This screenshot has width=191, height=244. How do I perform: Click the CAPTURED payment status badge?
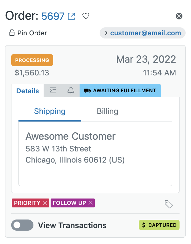(159, 225)
